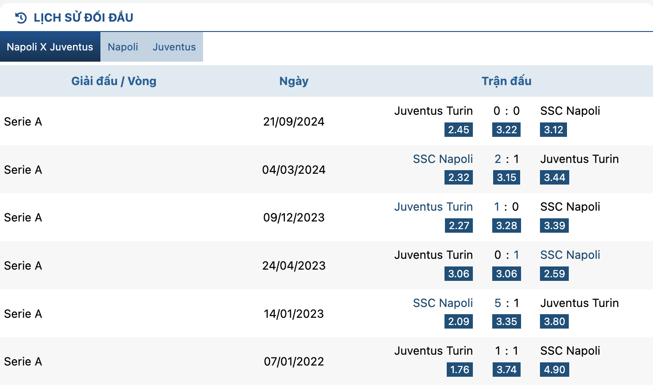
Task: Click draw odds badge 3.06 under 0 : 1
Action: pyautogui.click(x=507, y=274)
